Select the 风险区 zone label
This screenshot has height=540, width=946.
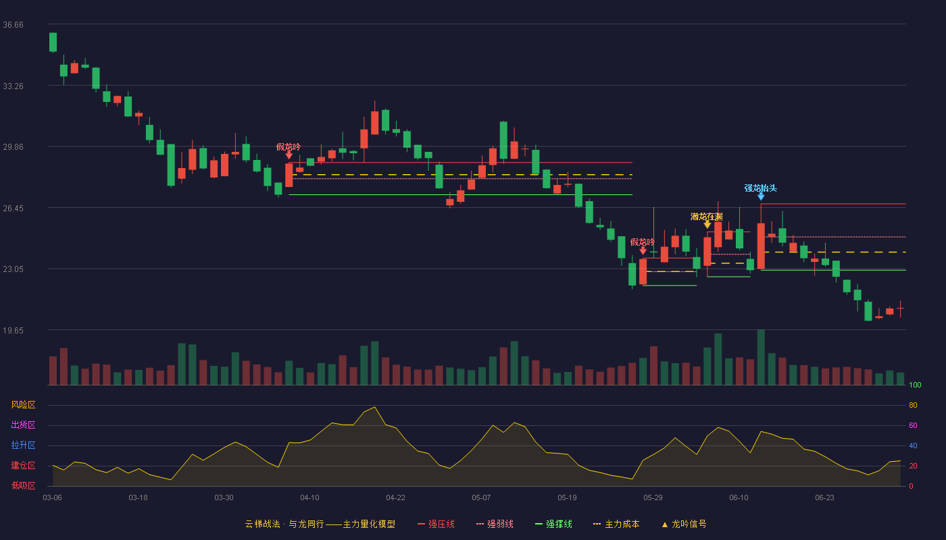click(x=24, y=405)
